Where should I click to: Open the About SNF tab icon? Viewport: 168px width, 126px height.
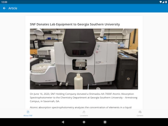click(28, 112)
